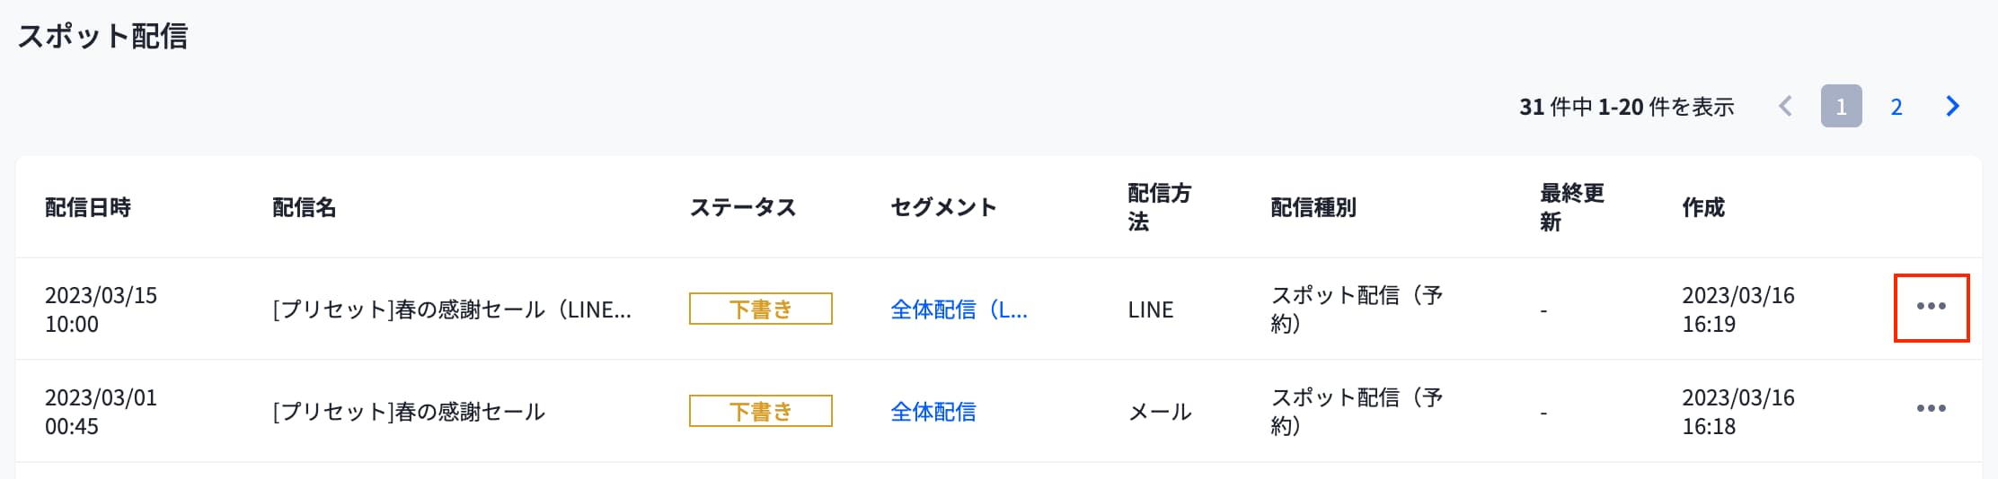
Task: Open the 全体配信（L... segment link
Action: point(959,309)
